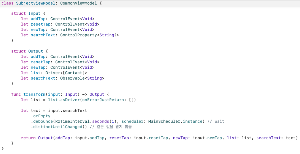Click the return keyword

pos(28,138)
